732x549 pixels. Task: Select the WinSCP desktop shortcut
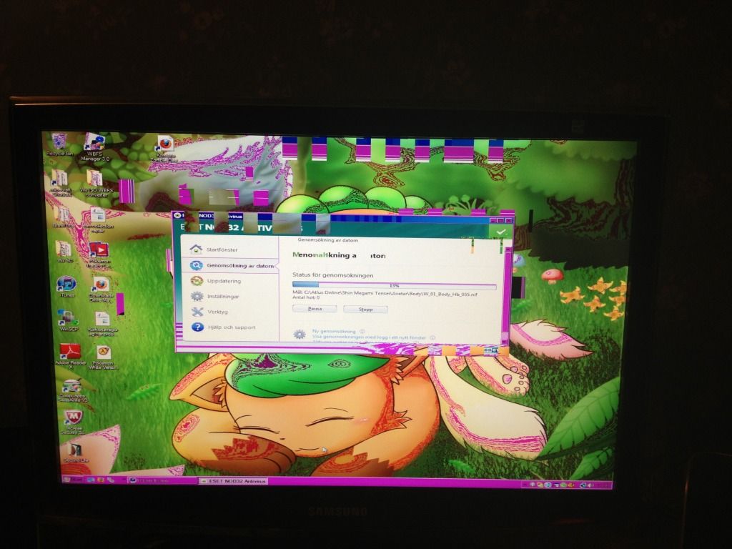(x=68, y=317)
